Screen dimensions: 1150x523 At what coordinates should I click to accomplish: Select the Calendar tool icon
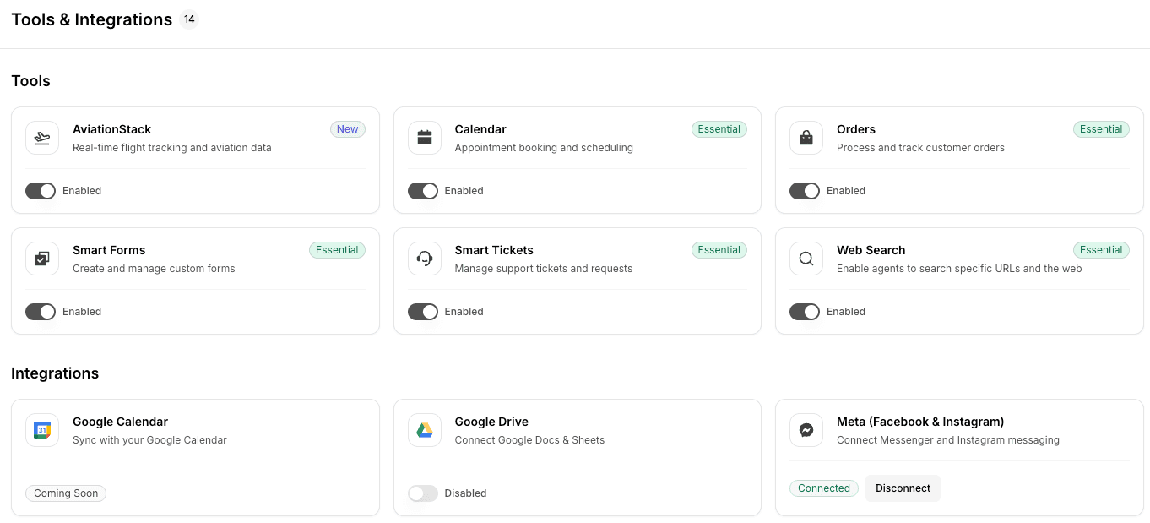425,138
